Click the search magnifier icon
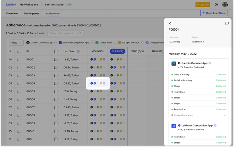The height and width of the screenshot is (147, 234). pos(80,33)
